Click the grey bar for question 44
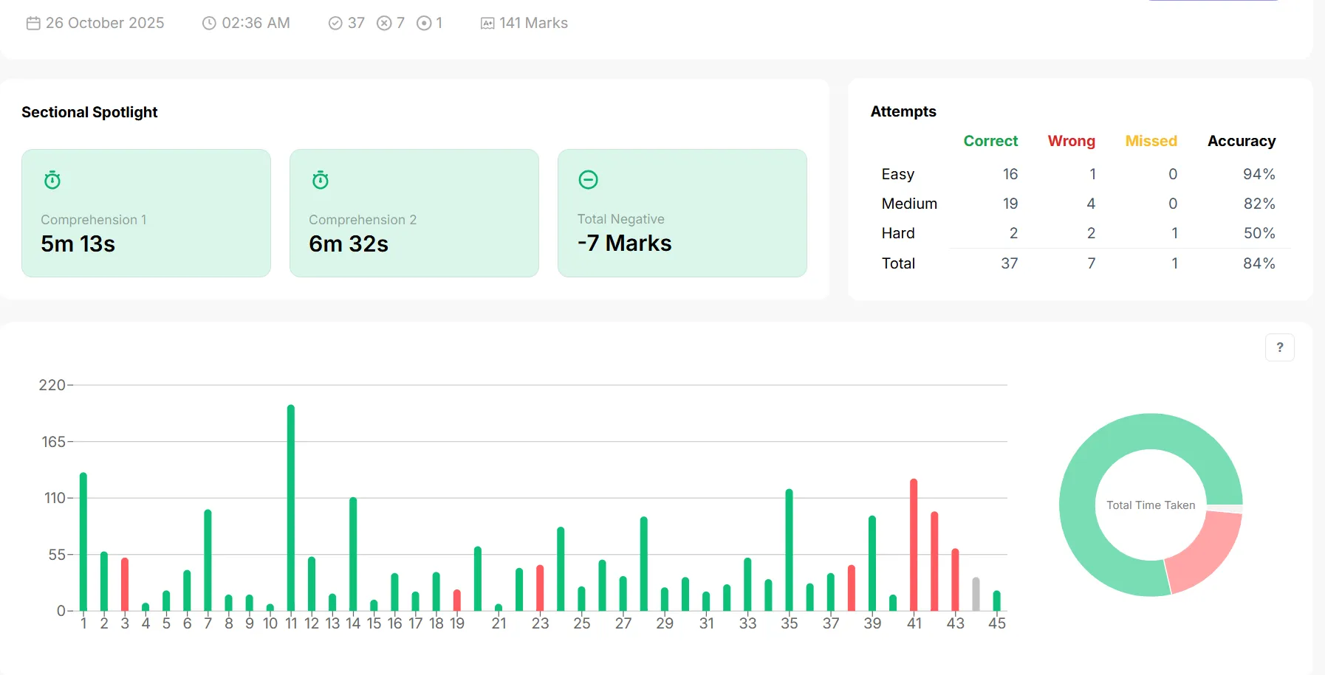This screenshot has height=675, width=1325. [976, 594]
